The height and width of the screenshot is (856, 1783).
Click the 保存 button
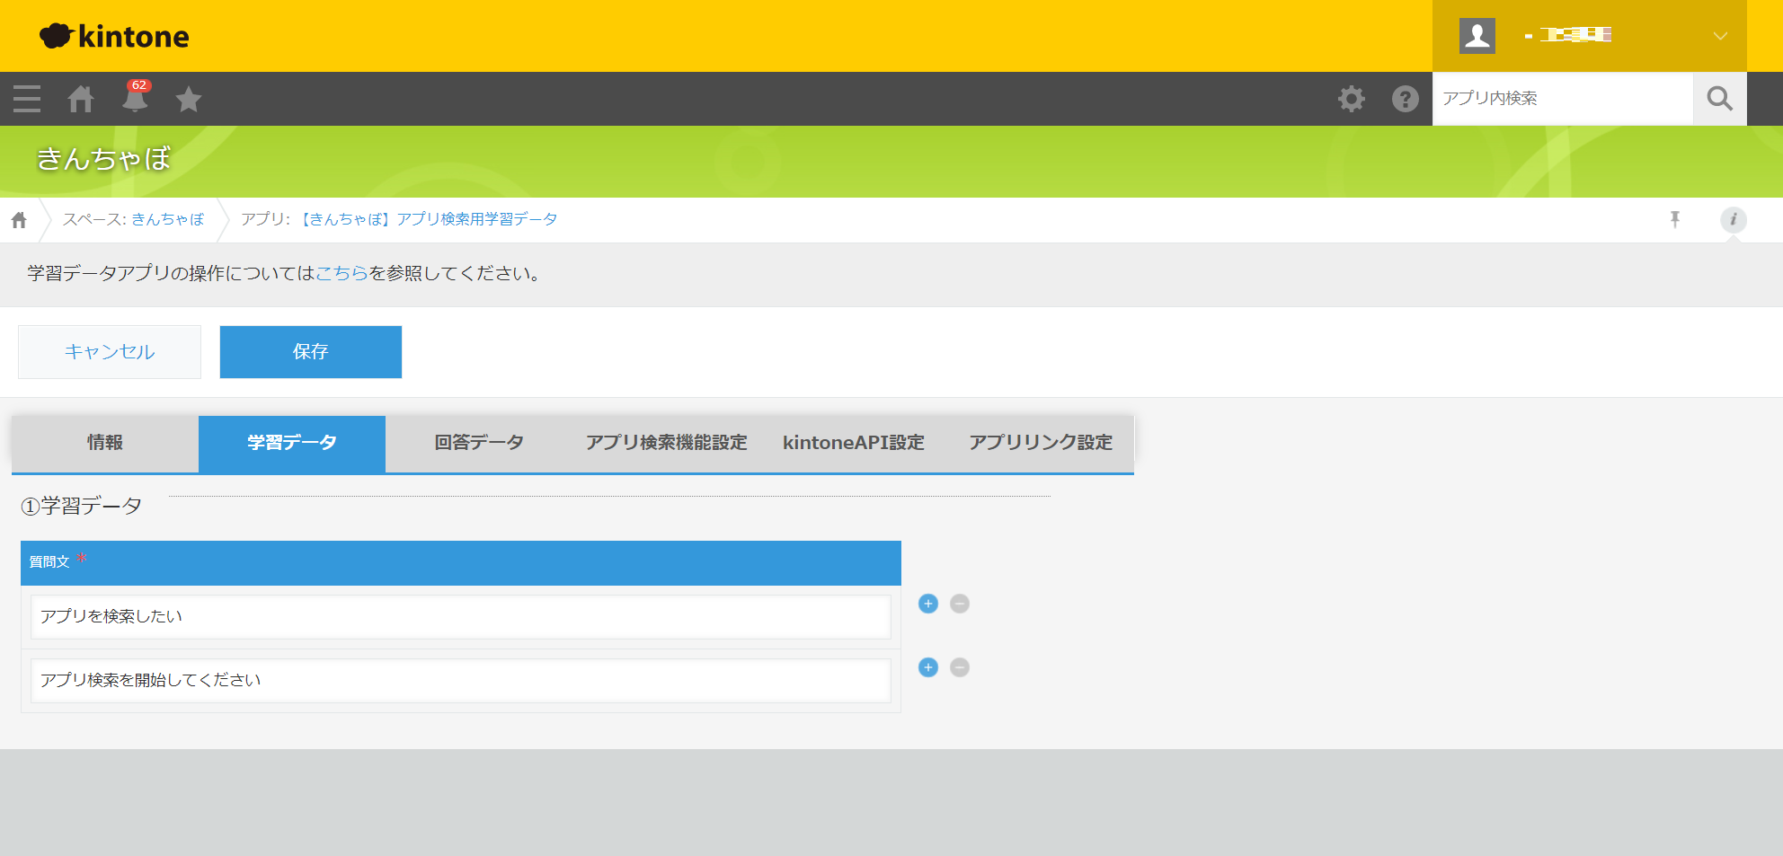pos(311,352)
